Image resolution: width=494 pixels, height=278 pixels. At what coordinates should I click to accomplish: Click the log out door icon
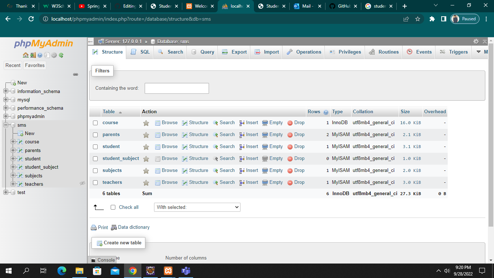coord(33,55)
